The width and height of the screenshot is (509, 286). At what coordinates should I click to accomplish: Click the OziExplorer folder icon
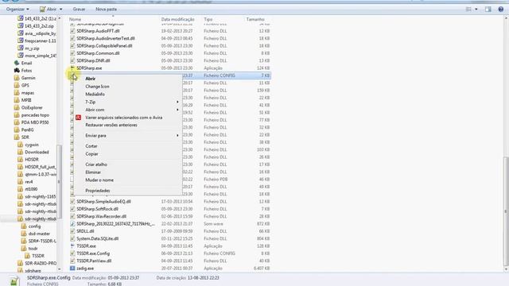17,107
